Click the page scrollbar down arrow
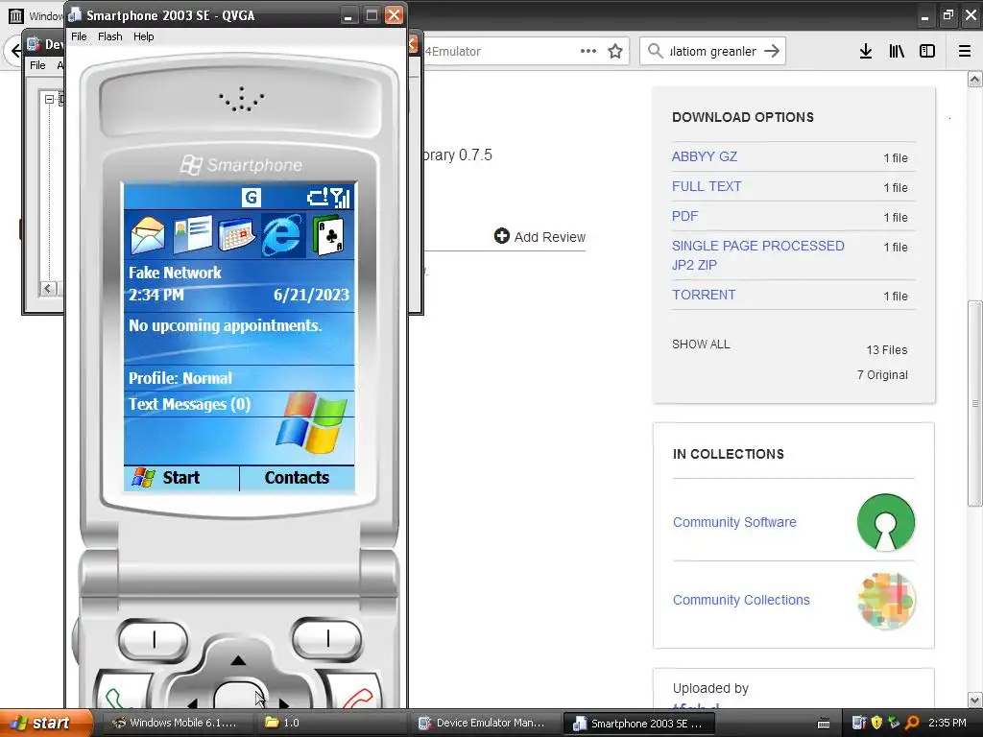983x737 pixels. (974, 700)
